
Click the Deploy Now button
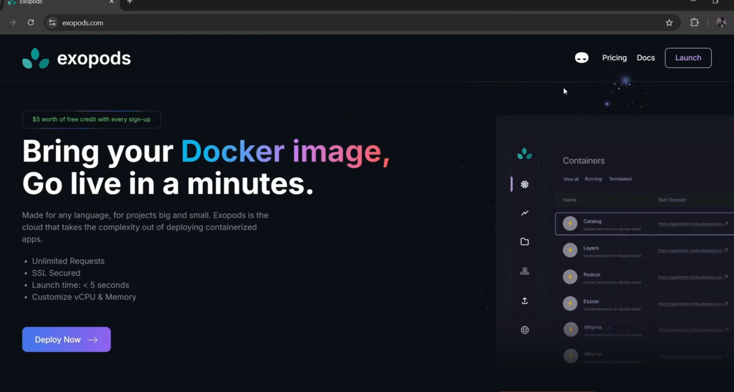coord(66,339)
